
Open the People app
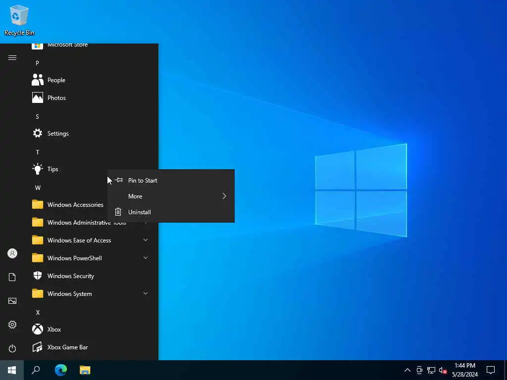[x=91, y=80]
